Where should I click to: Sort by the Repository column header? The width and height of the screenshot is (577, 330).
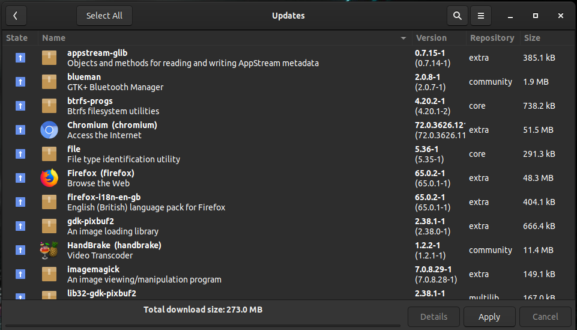point(492,38)
